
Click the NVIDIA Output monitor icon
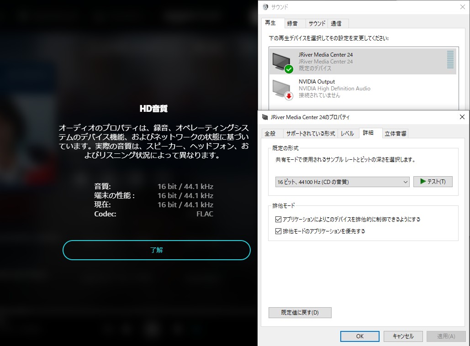click(283, 89)
